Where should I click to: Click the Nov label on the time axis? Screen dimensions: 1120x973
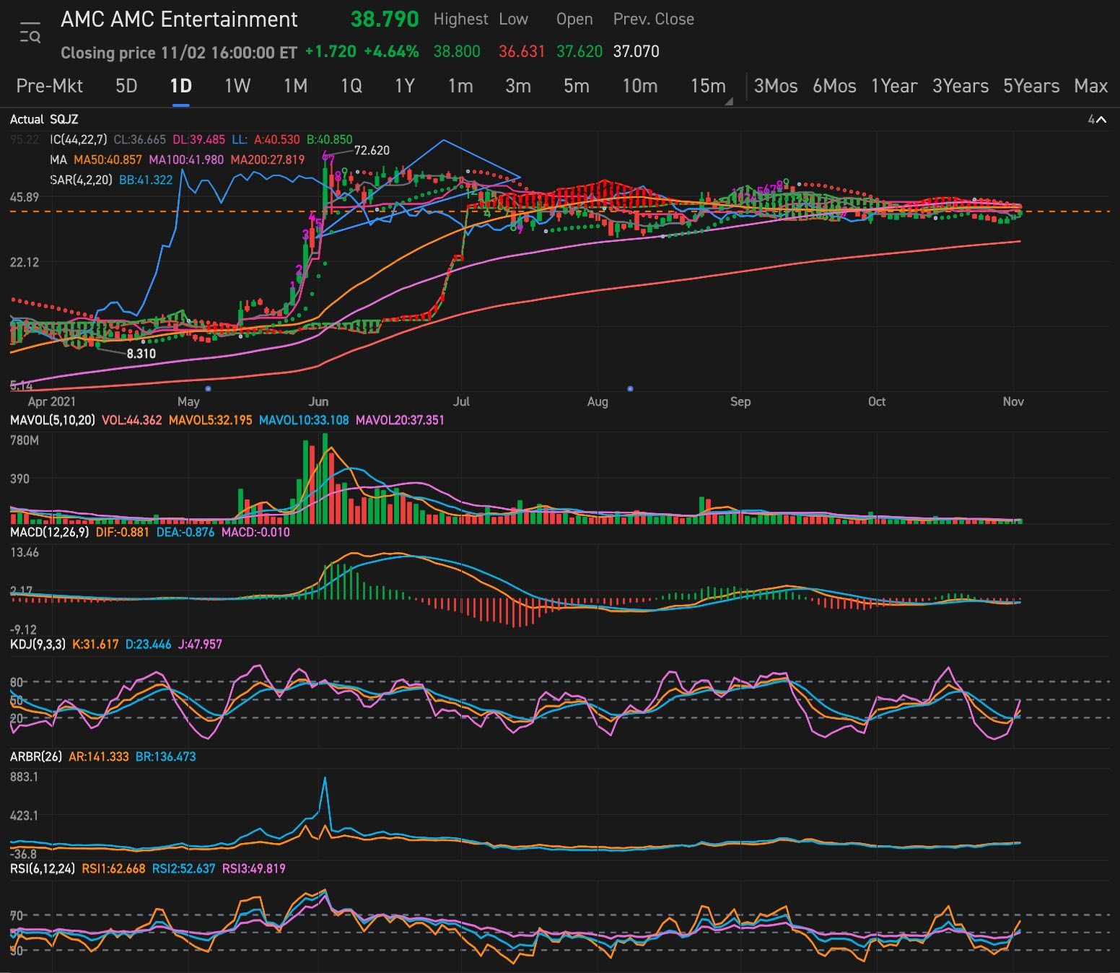click(1013, 401)
